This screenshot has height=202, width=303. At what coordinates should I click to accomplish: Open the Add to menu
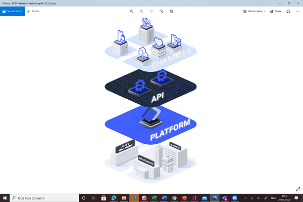(x=33, y=11)
